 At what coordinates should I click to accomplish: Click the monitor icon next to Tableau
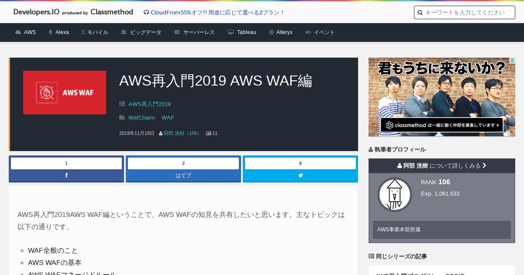click(x=231, y=32)
